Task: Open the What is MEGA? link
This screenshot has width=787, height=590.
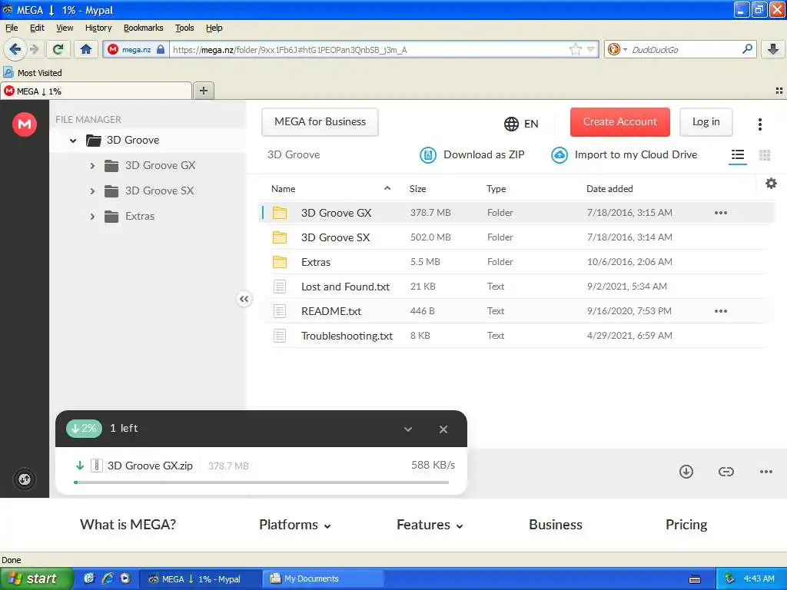Action: [128, 525]
